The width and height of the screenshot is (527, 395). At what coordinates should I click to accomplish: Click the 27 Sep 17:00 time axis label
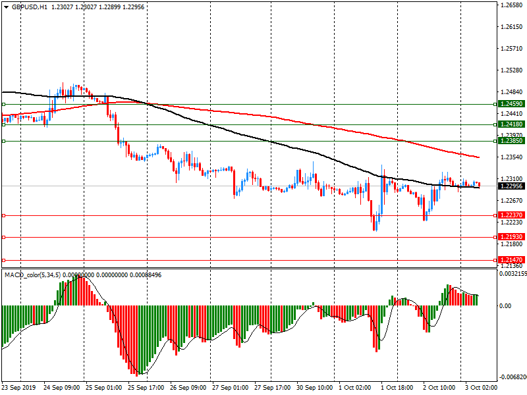pos(273,388)
